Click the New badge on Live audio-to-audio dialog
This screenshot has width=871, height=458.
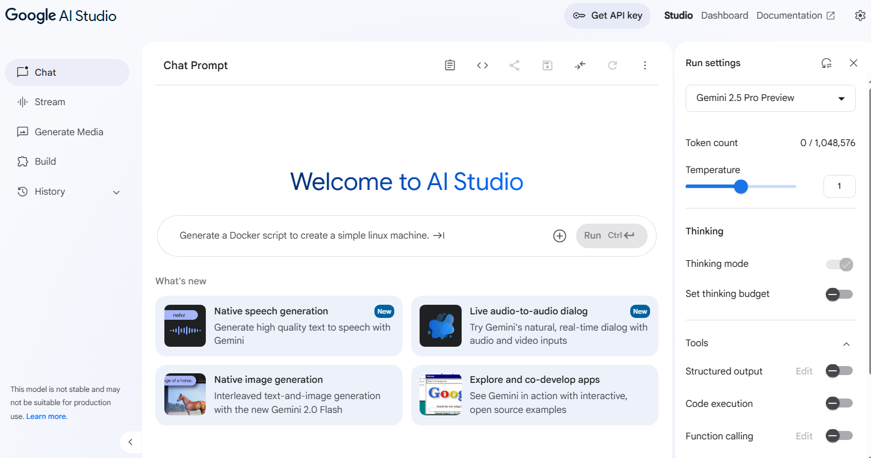pyautogui.click(x=640, y=311)
